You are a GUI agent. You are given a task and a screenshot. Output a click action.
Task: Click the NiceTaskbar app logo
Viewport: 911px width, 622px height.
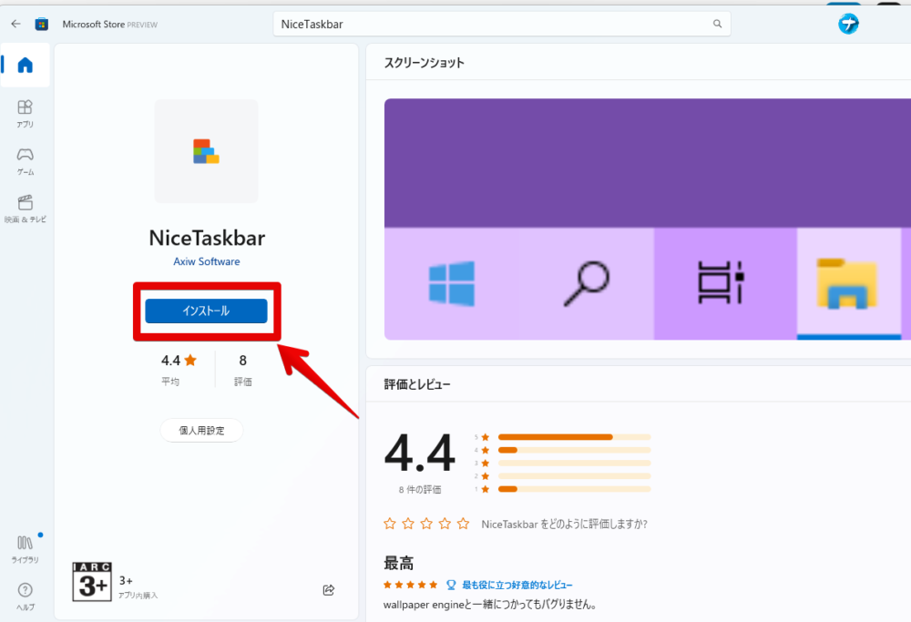(x=206, y=151)
